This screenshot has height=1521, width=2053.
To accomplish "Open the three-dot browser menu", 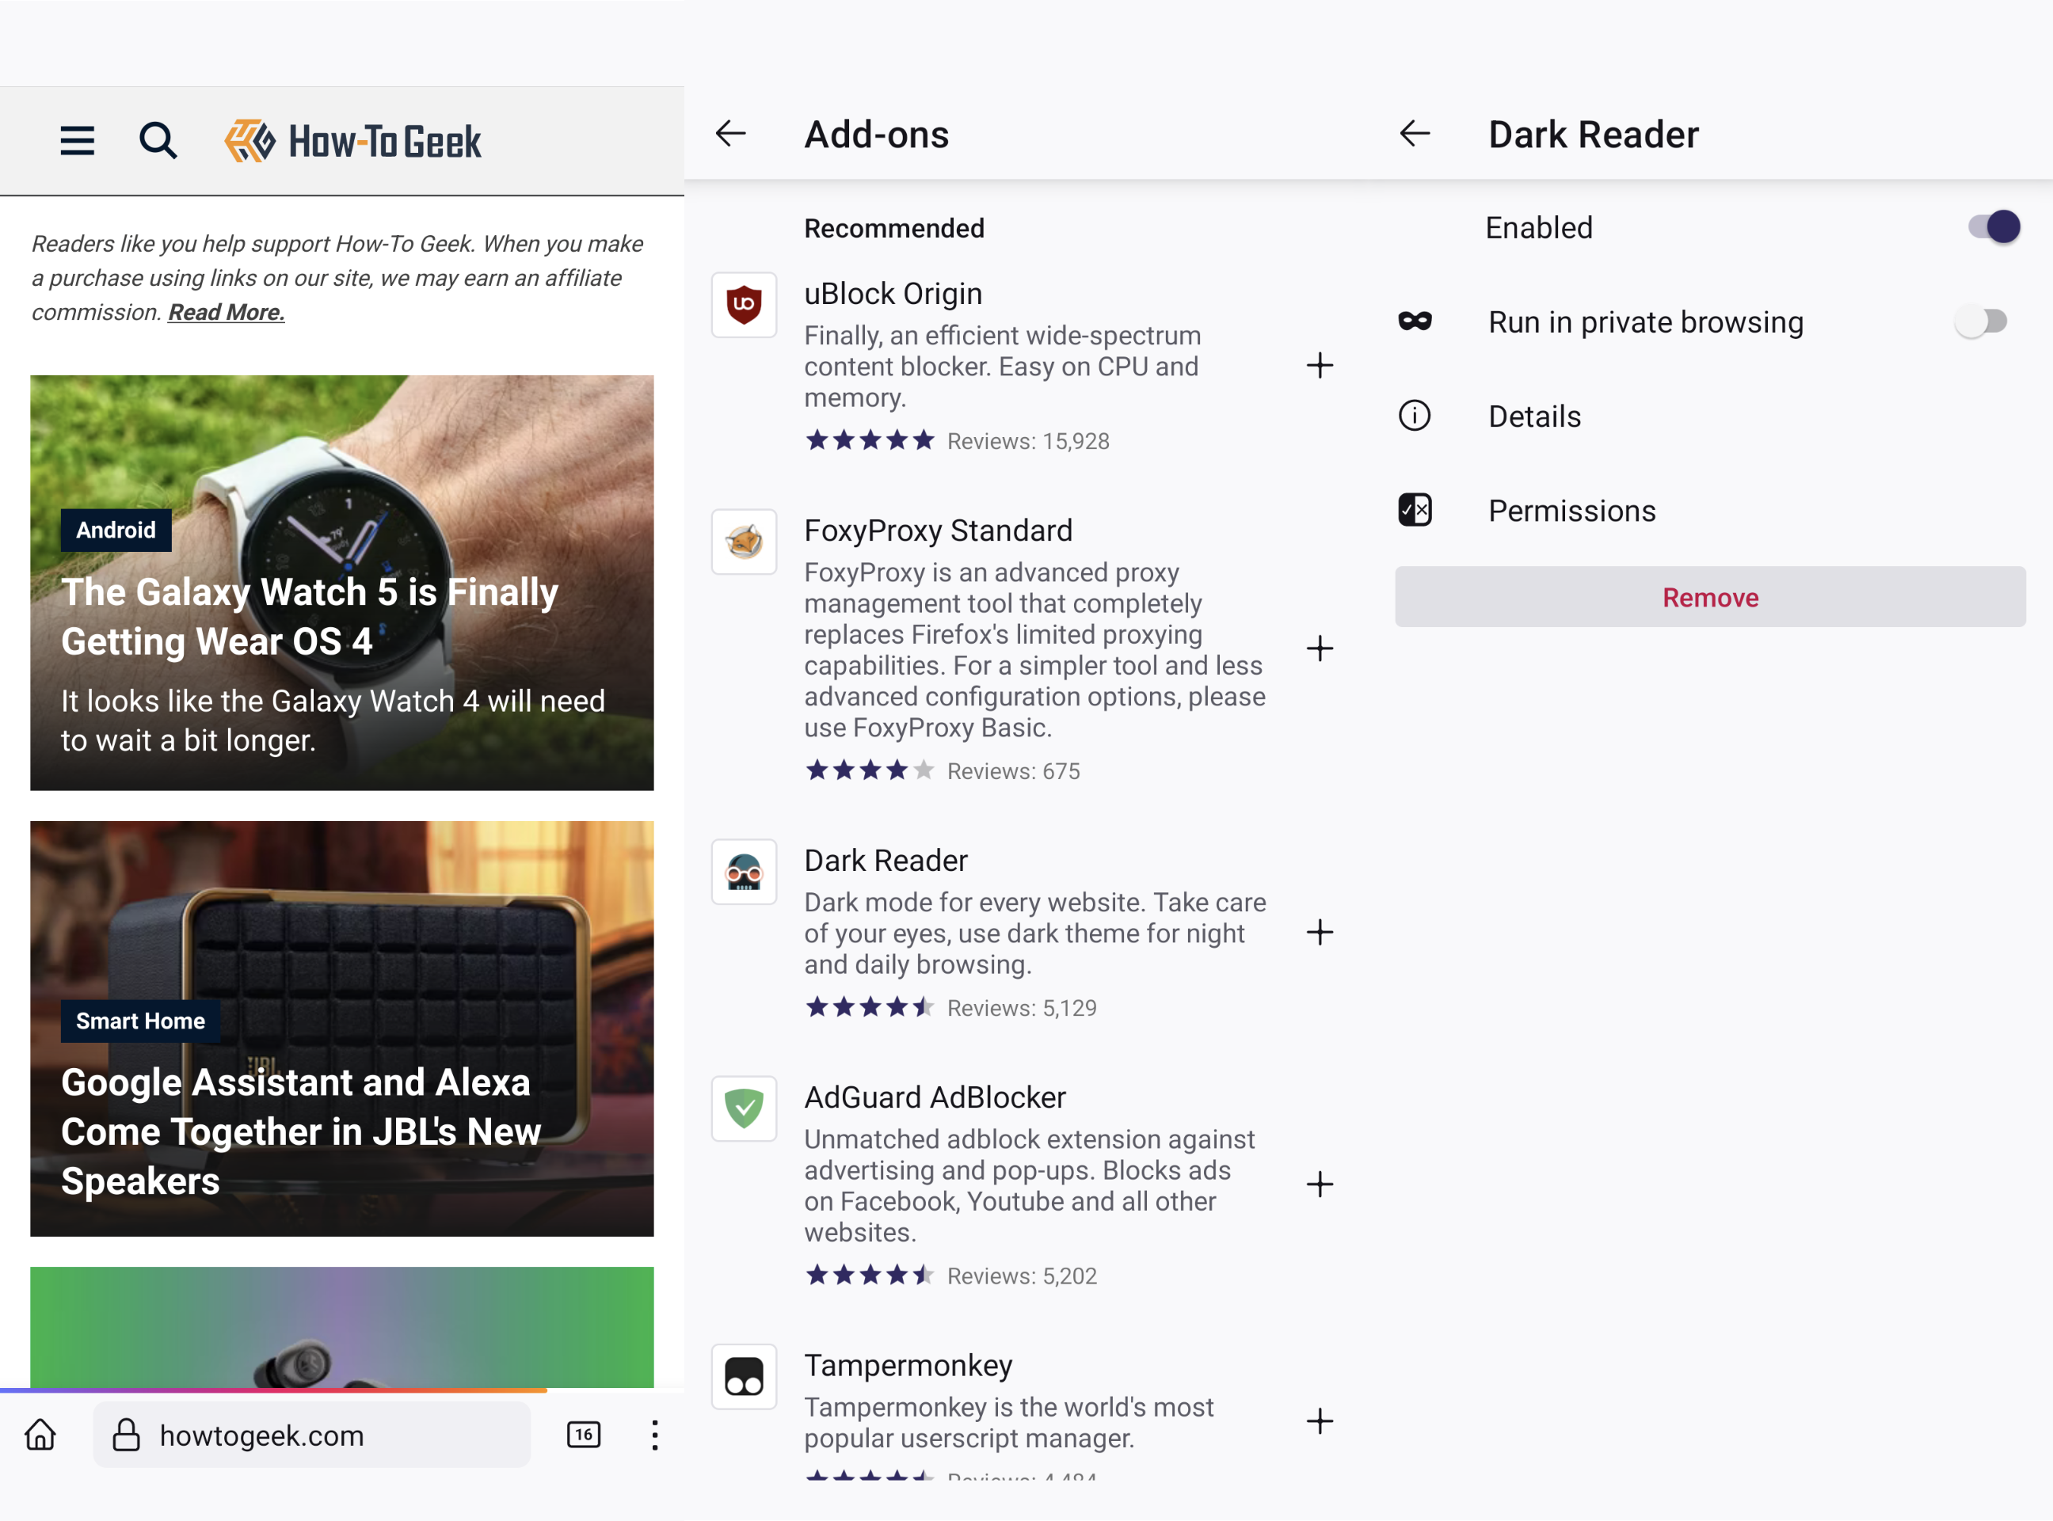I will pos(654,1435).
